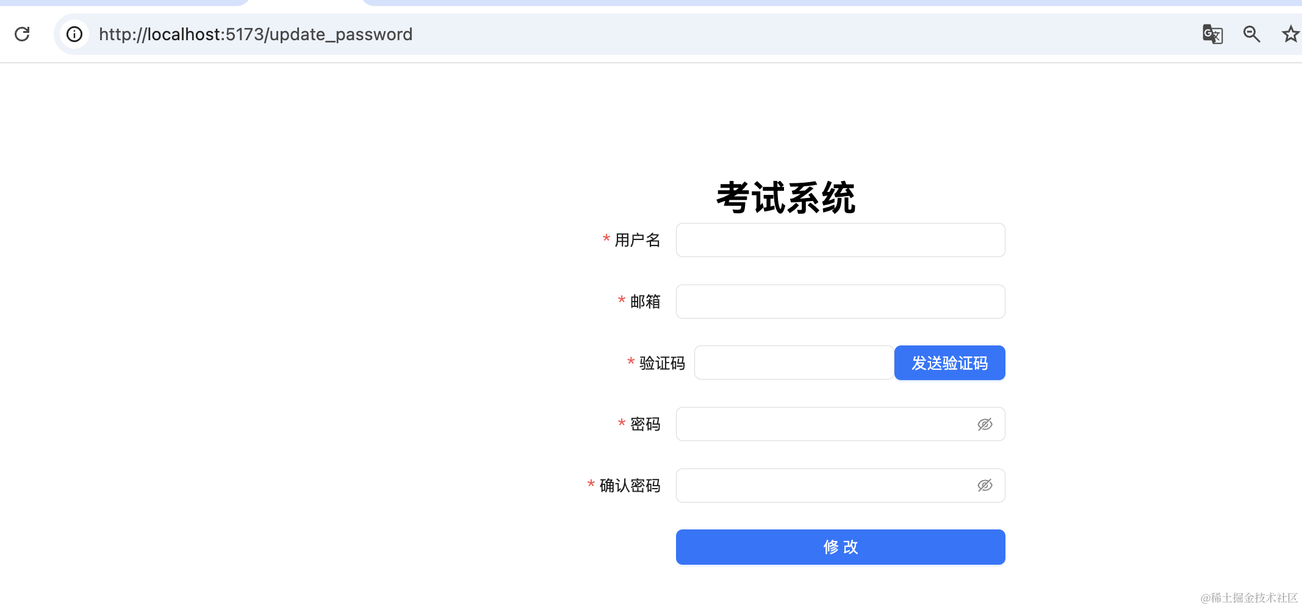Bookmark this page with the star icon
Image resolution: width=1302 pixels, height=608 pixels.
pos(1290,34)
